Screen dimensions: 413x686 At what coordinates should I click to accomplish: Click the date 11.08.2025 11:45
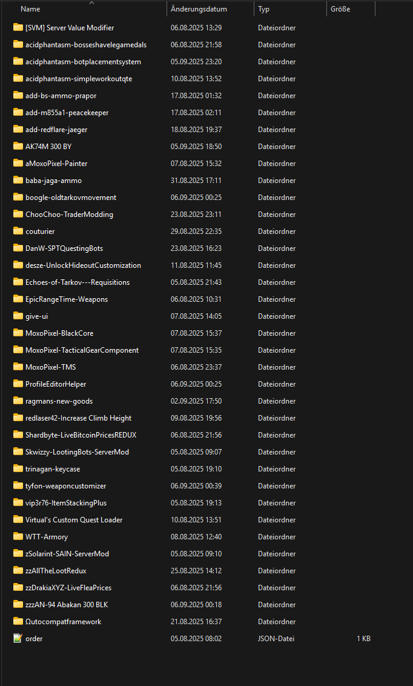point(196,265)
